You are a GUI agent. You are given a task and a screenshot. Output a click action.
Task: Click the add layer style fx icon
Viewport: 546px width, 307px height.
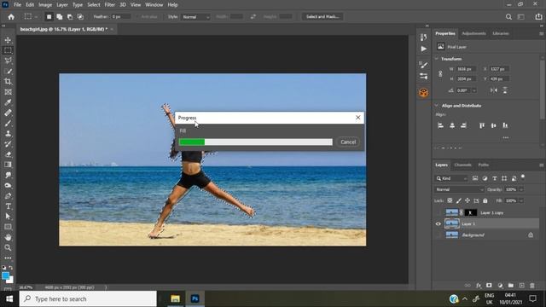(x=479, y=286)
